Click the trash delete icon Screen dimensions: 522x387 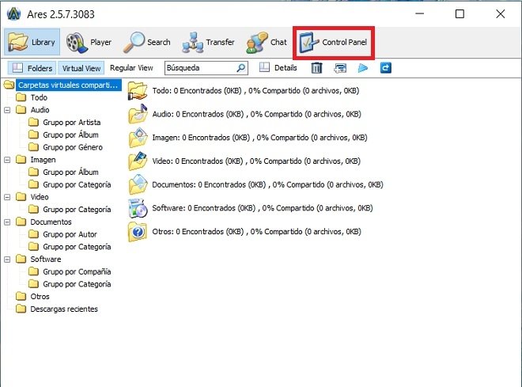316,68
